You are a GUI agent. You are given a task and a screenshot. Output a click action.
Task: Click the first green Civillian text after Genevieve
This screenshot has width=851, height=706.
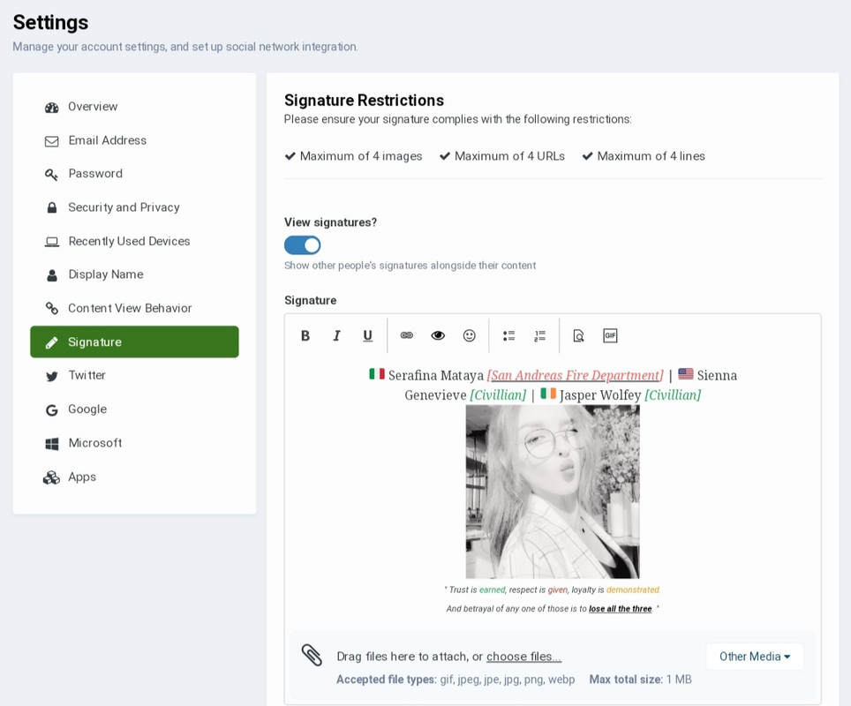[498, 395]
